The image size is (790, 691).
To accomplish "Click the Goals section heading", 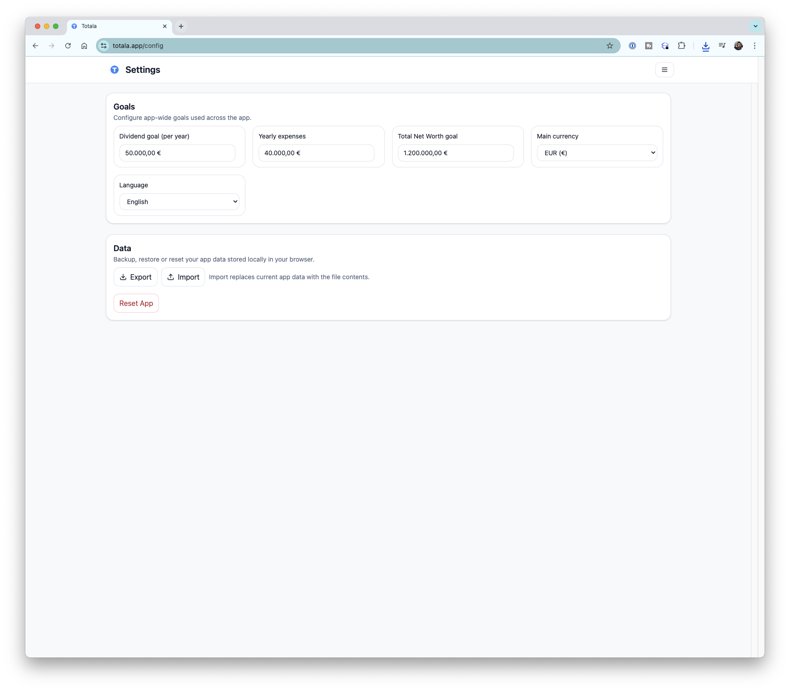I will [x=124, y=107].
